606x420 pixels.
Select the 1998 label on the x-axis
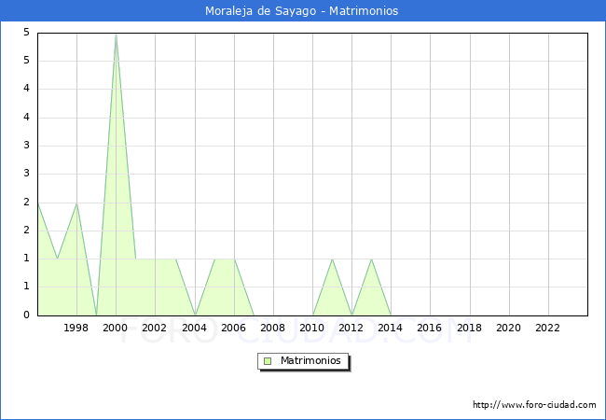[x=76, y=328]
